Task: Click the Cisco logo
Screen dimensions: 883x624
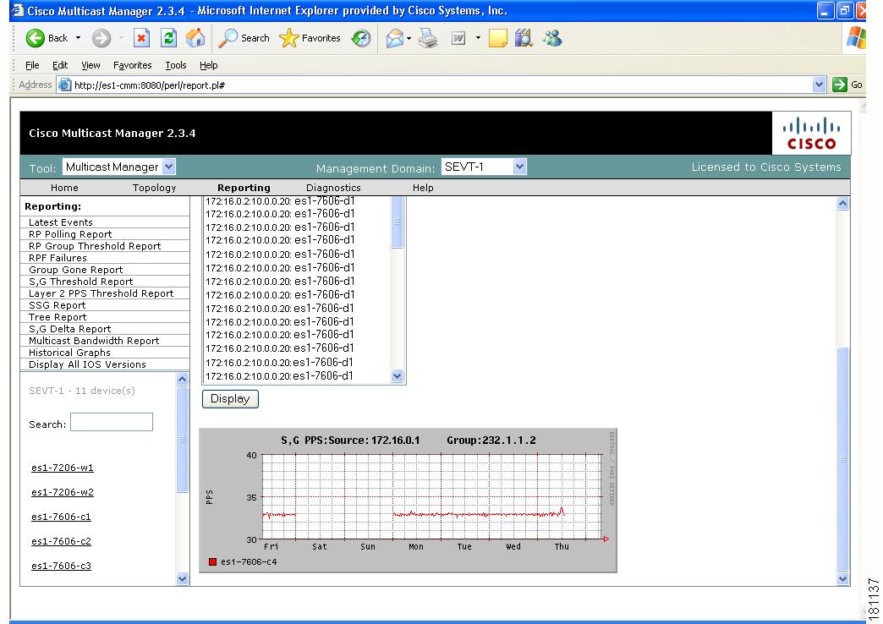Action: (x=811, y=134)
